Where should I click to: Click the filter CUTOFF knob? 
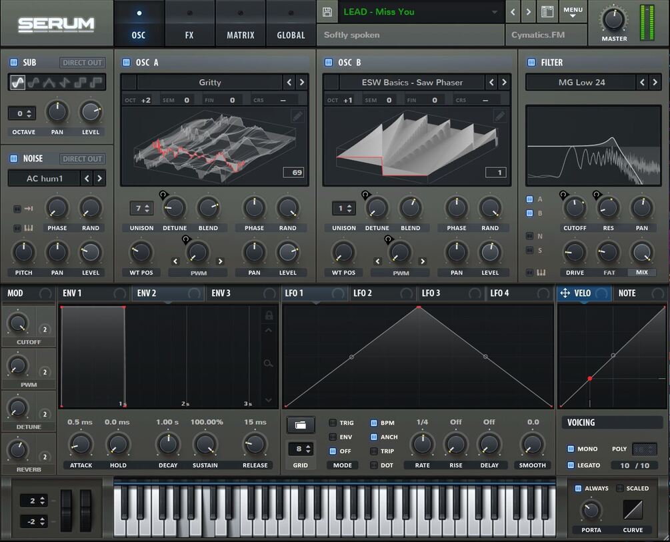tap(575, 208)
